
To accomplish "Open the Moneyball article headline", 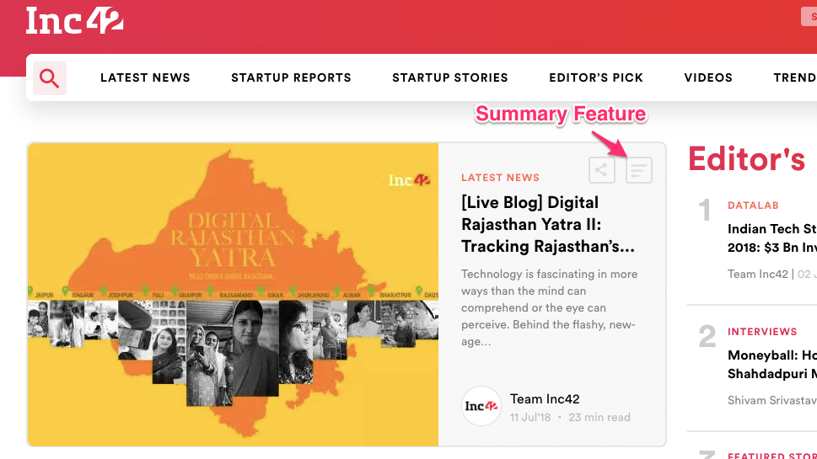I will click(771, 364).
